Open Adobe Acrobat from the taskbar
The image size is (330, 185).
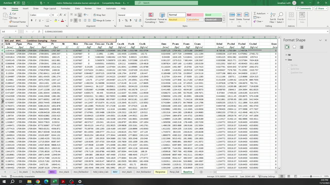pos(63,182)
